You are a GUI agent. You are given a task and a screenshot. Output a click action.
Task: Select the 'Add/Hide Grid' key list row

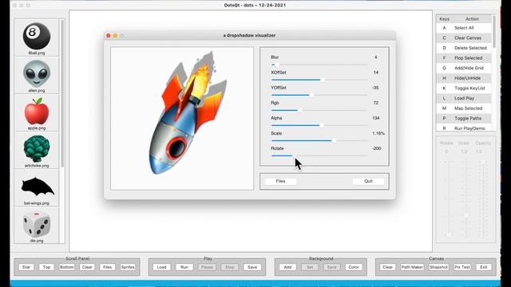(464, 69)
